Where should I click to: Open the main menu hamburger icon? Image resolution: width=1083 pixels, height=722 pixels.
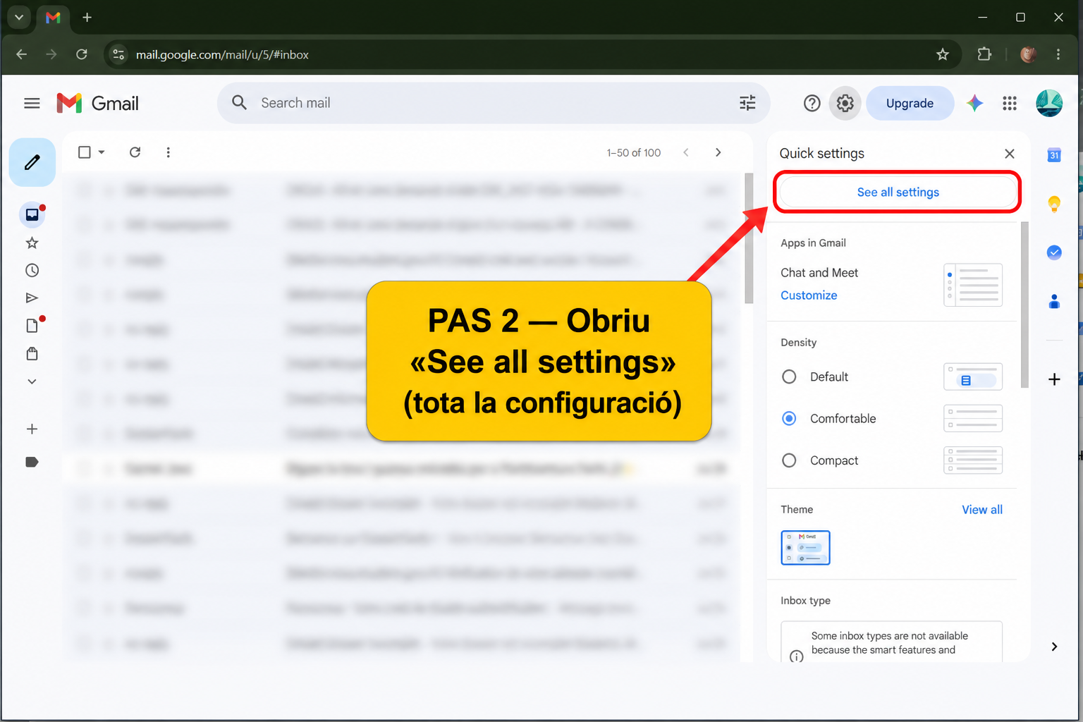[32, 104]
